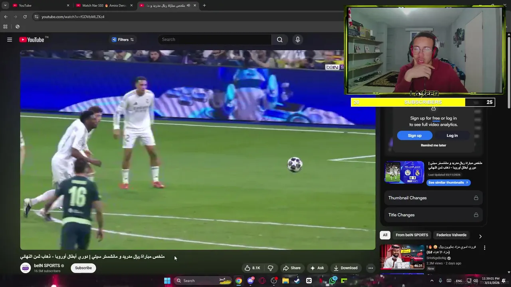511x287 pixels.
Task: Show more suggestion chips with right arrow
Action: tap(480, 236)
